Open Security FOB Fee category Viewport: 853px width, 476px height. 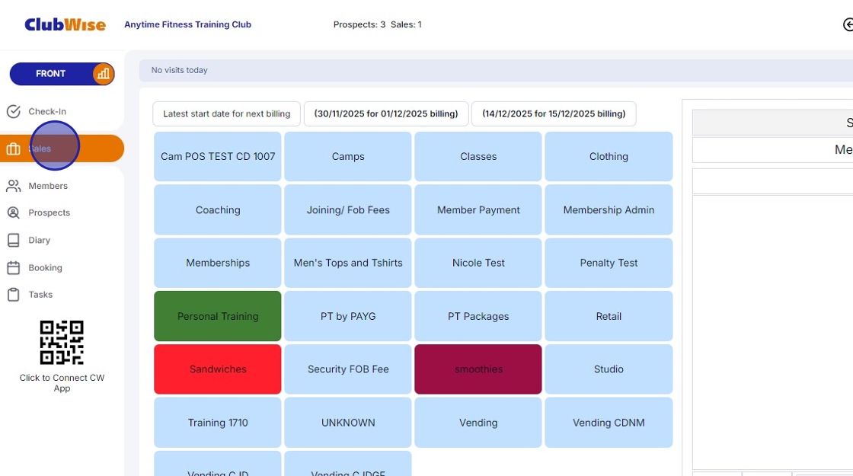click(348, 369)
